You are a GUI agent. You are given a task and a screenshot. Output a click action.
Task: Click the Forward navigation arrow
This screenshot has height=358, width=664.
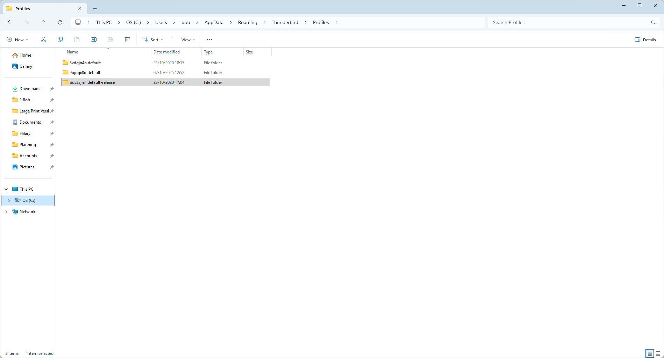point(27,22)
